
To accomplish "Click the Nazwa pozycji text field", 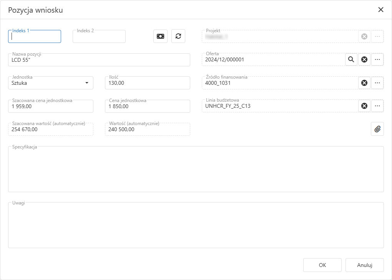I will (99, 60).
